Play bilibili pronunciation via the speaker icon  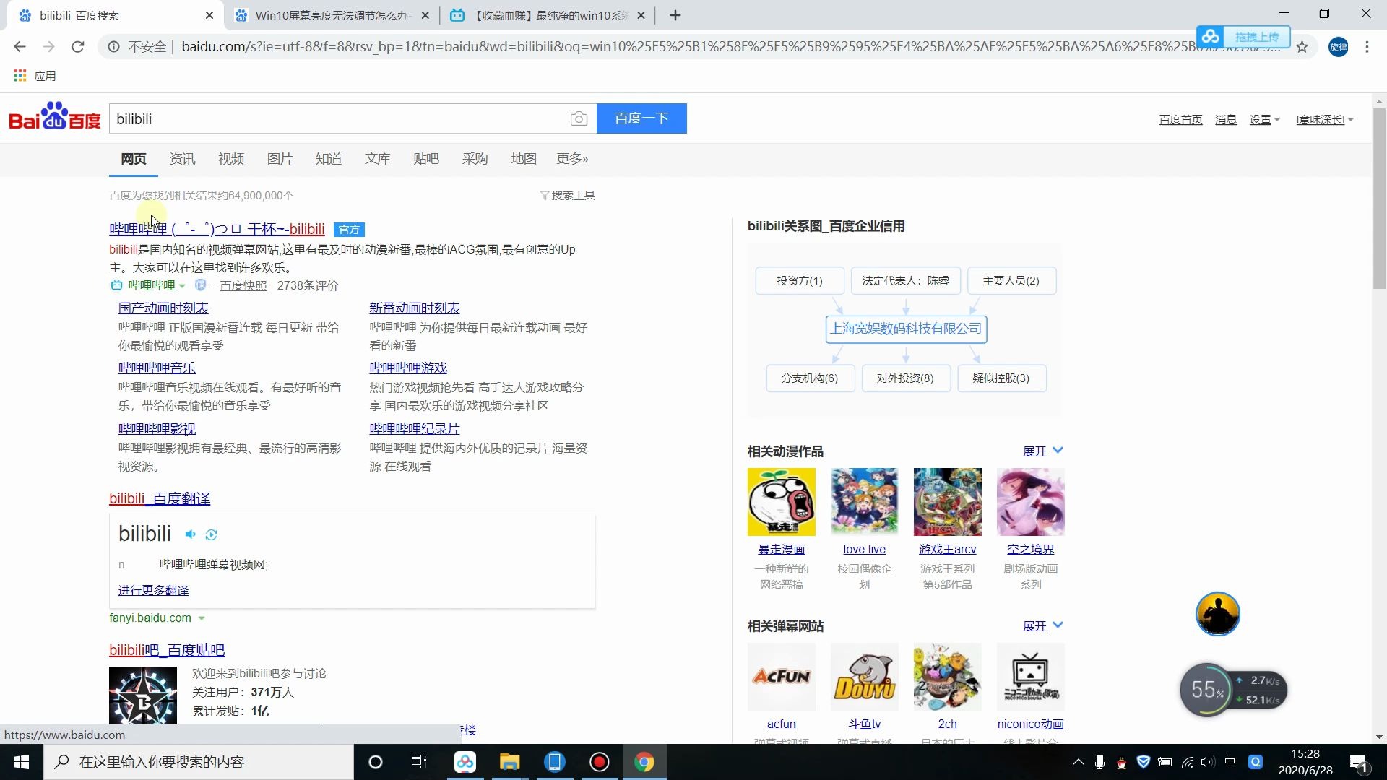point(190,534)
